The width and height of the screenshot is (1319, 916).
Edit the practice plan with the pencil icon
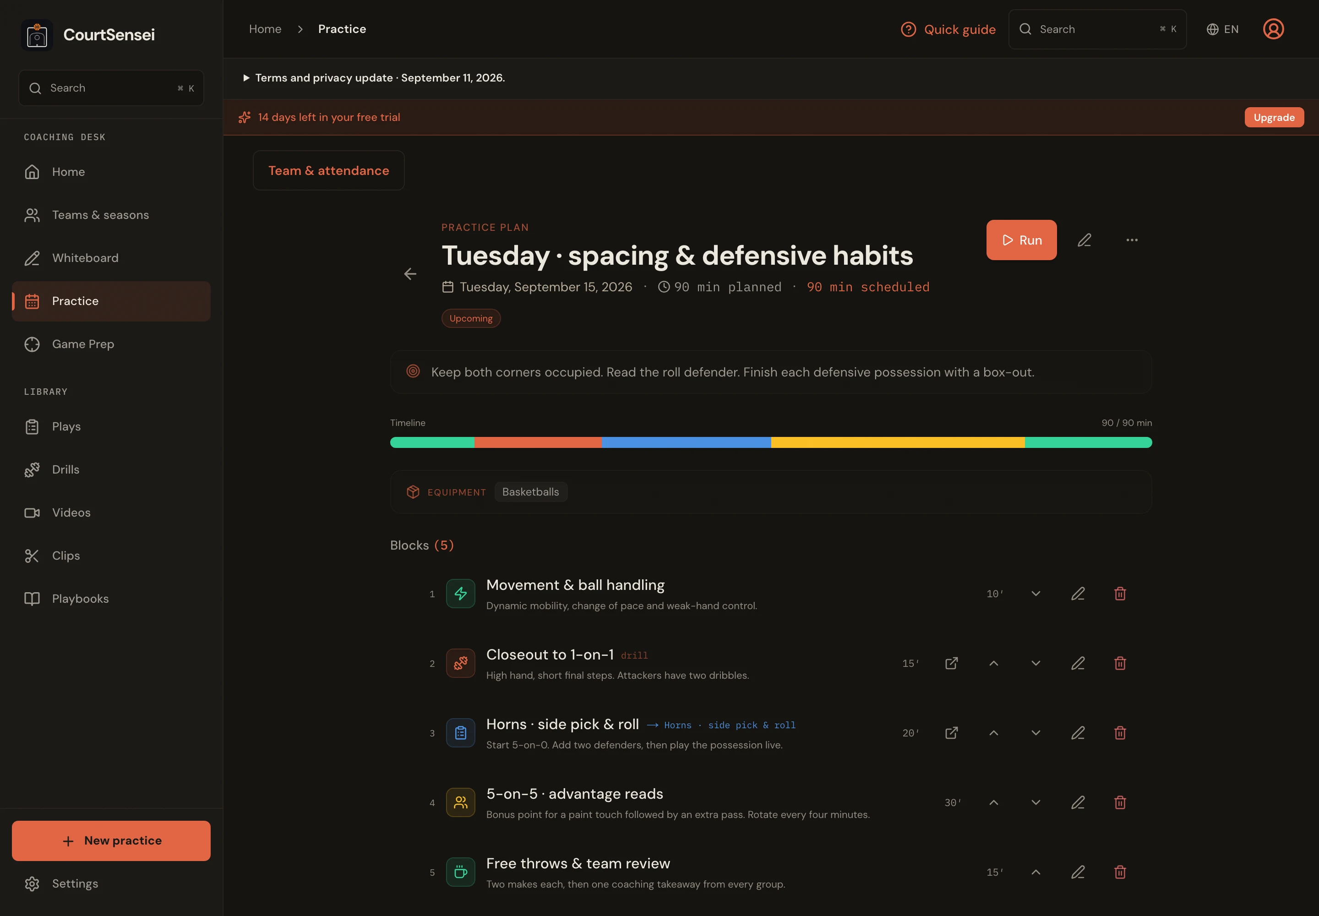pyautogui.click(x=1084, y=240)
